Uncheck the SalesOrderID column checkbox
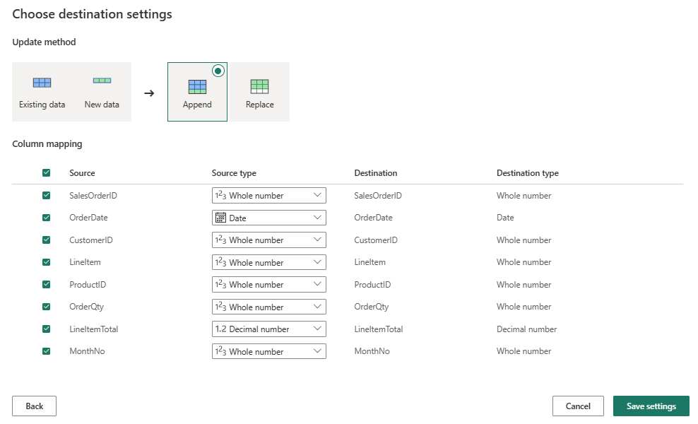This screenshot has width=698, height=424. coord(47,195)
